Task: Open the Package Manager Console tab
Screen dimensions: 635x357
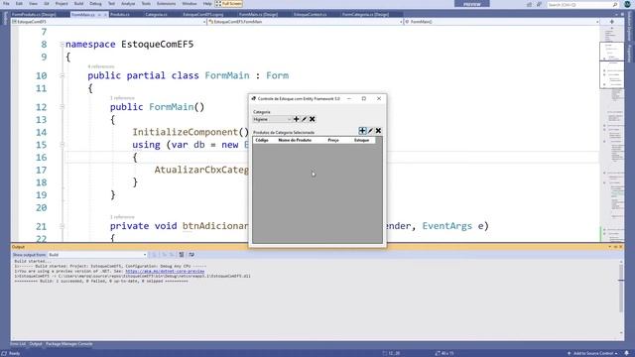Action: coord(68,344)
